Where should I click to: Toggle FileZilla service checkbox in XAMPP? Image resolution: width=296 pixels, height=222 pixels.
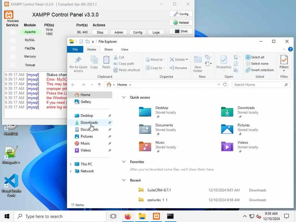pyautogui.click(x=13, y=49)
